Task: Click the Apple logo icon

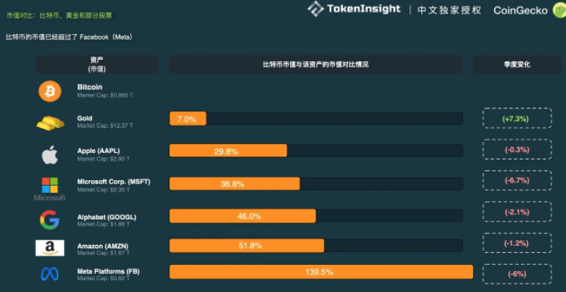Action: click(x=50, y=155)
